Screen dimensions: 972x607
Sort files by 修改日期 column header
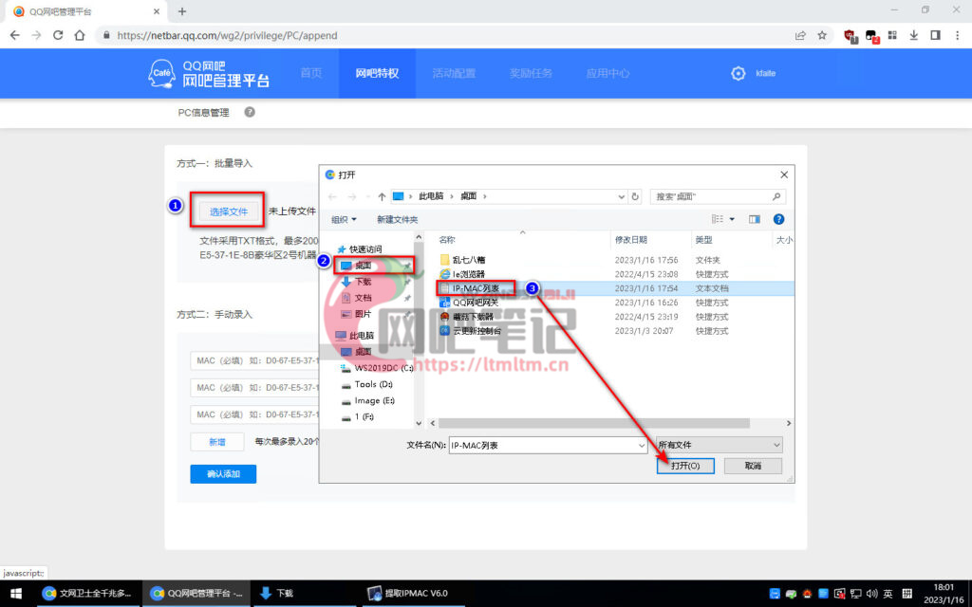[630, 240]
